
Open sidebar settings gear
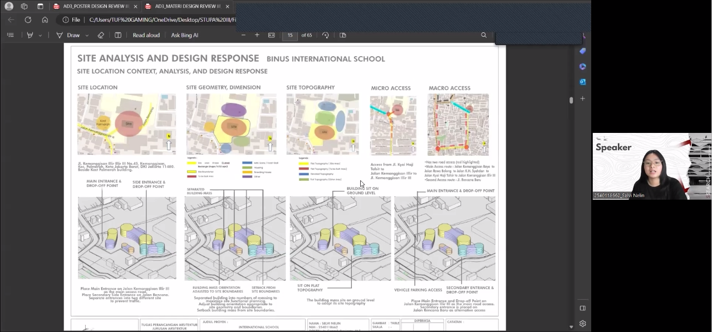tap(583, 323)
